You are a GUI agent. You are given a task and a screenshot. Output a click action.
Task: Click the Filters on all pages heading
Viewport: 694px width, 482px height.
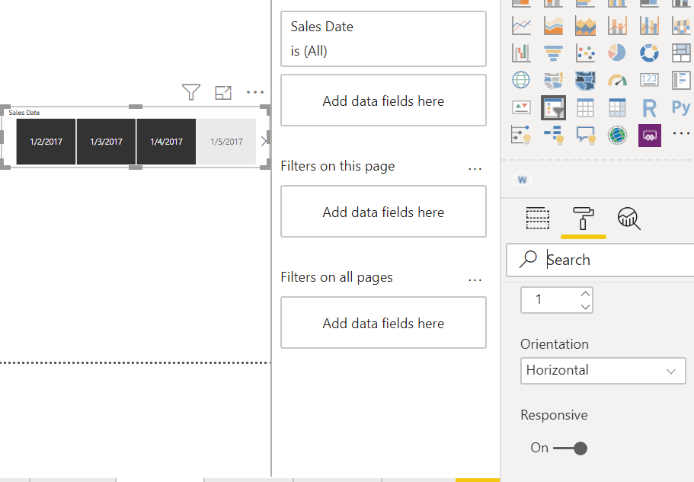coord(337,277)
